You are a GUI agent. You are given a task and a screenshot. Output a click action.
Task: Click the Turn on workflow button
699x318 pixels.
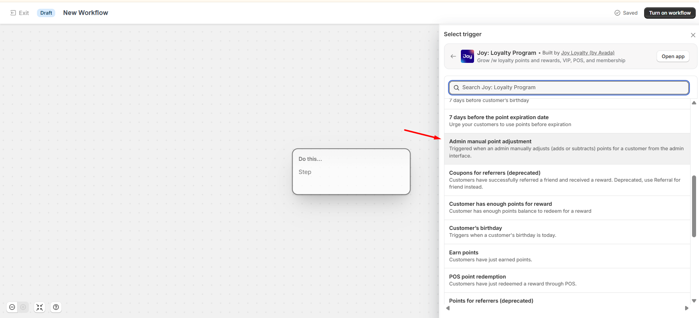coord(669,13)
